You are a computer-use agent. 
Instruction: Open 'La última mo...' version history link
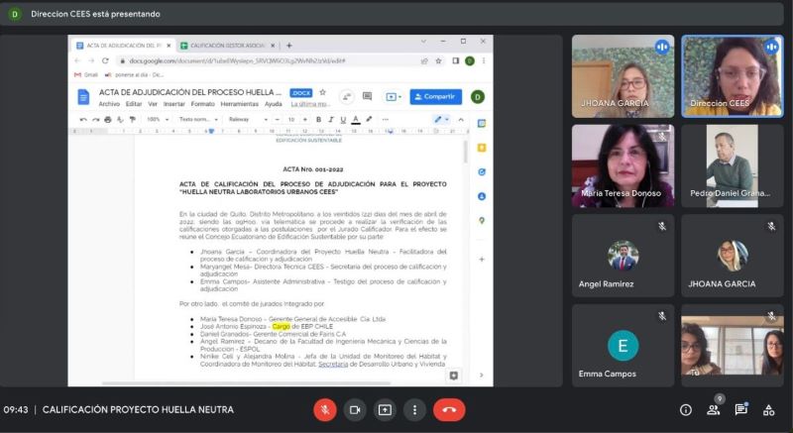click(310, 104)
